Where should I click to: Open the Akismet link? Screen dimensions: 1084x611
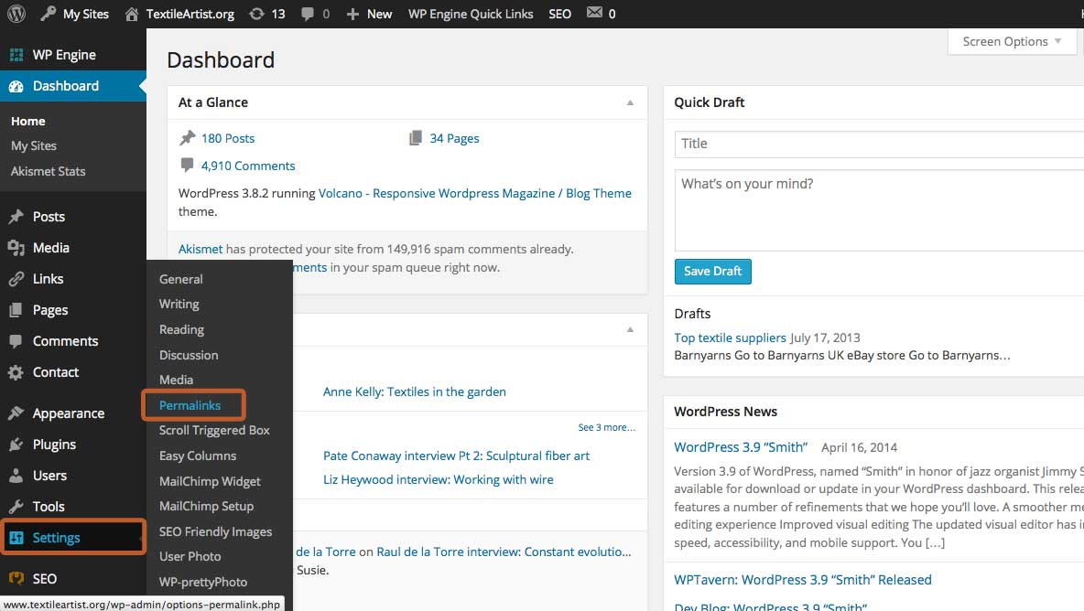pos(201,249)
